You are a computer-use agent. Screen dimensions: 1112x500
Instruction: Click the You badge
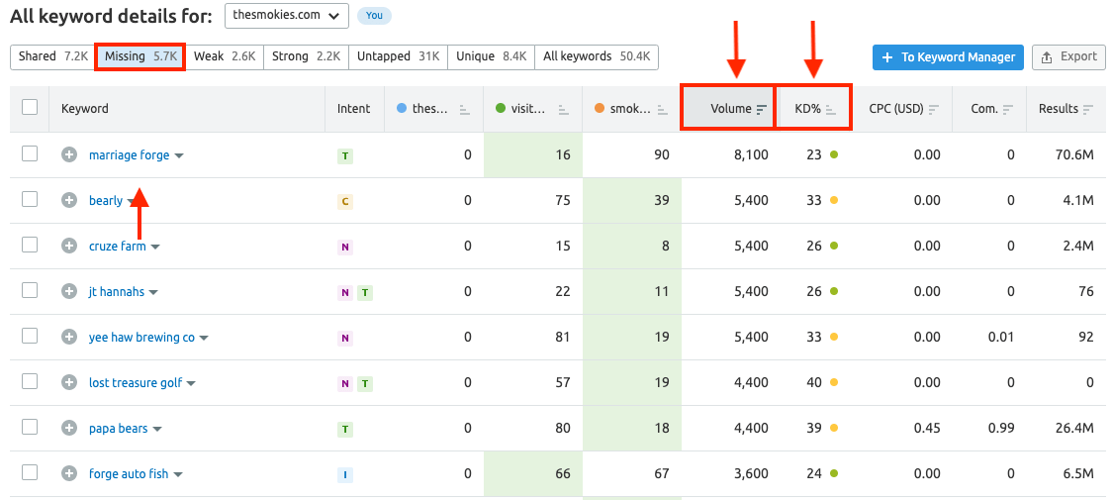pos(374,16)
